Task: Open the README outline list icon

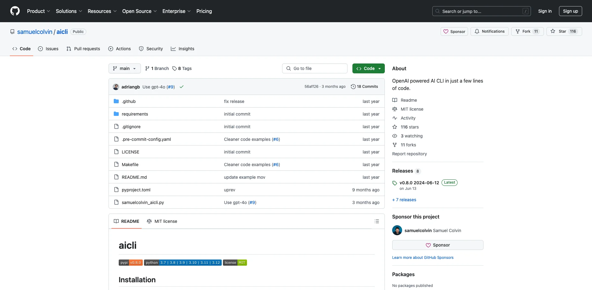Action: tap(377, 221)
